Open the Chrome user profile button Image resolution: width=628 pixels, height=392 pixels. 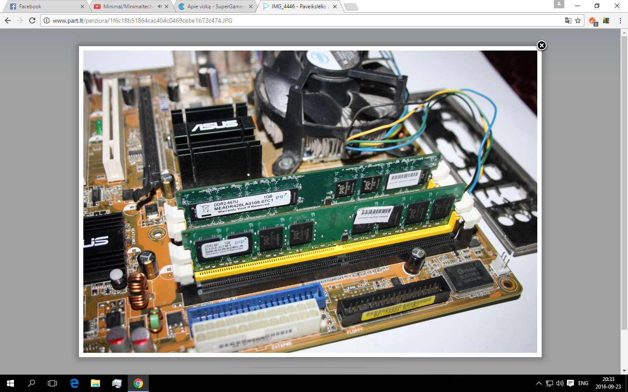[559, 4]
